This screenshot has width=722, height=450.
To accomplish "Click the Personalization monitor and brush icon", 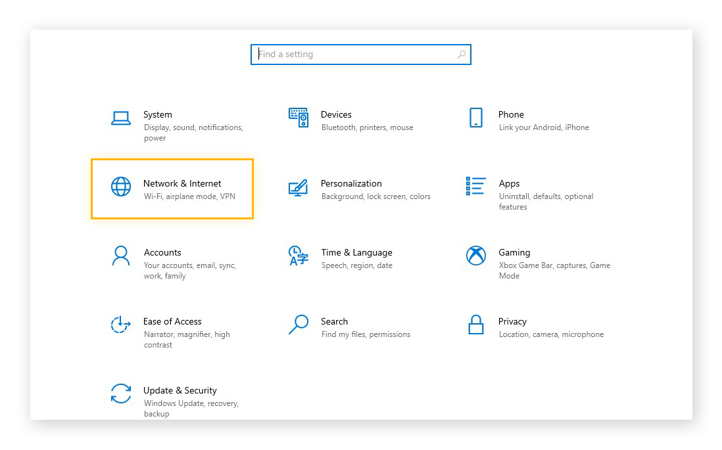I will [x=299, y=187].
